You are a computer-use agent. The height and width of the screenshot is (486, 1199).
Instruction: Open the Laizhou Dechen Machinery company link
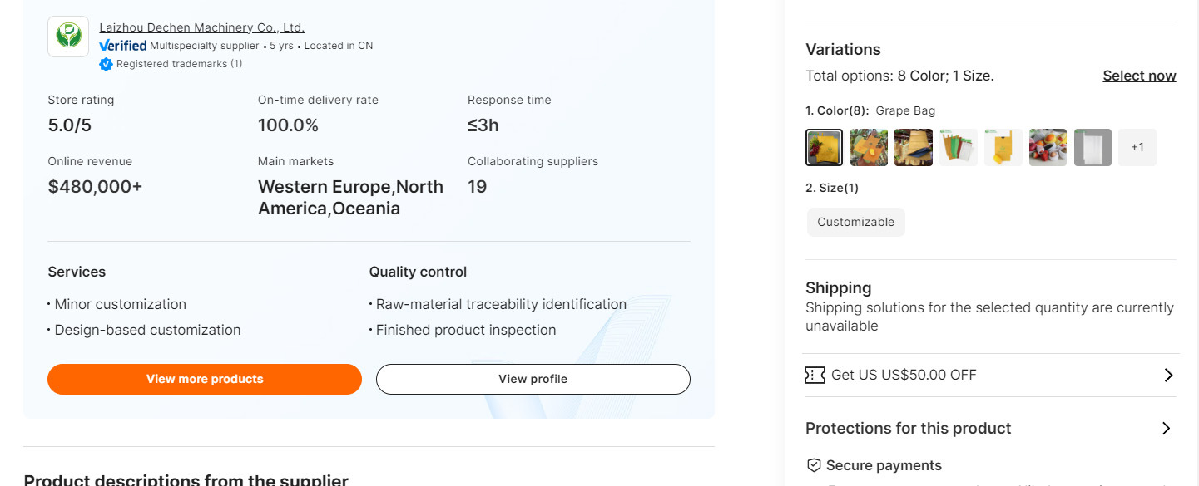click(201, 27)
